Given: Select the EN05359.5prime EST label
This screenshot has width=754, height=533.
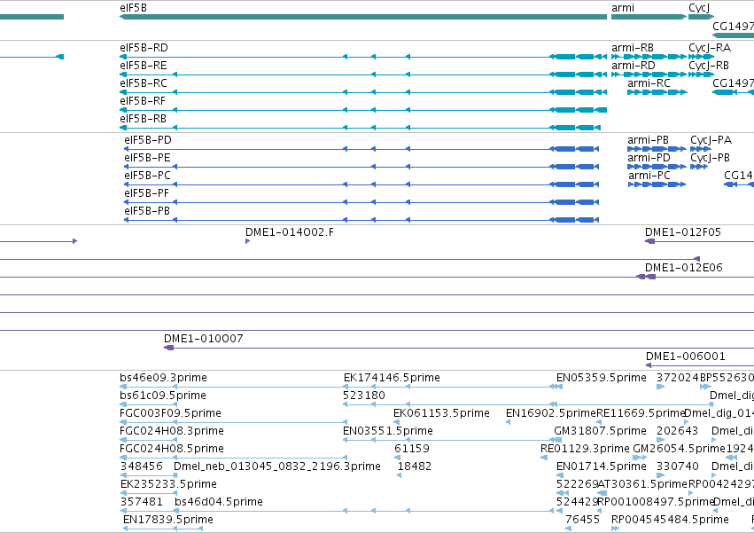Looking at the screenshot, I should point(601,378).
